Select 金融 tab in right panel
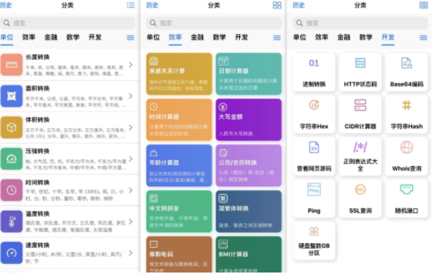 point(344,37)
